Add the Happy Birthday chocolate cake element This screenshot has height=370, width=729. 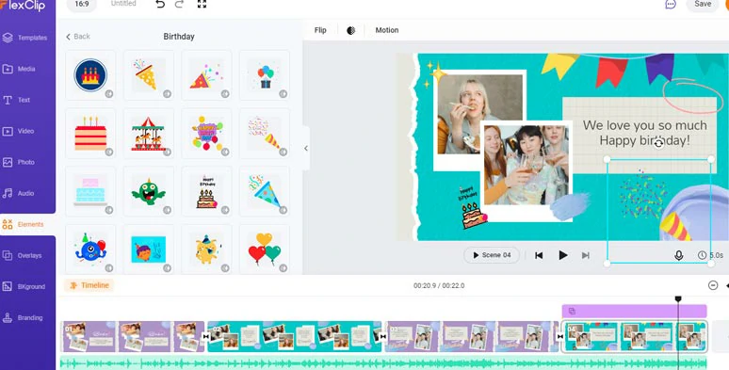(x=206, y=191)
